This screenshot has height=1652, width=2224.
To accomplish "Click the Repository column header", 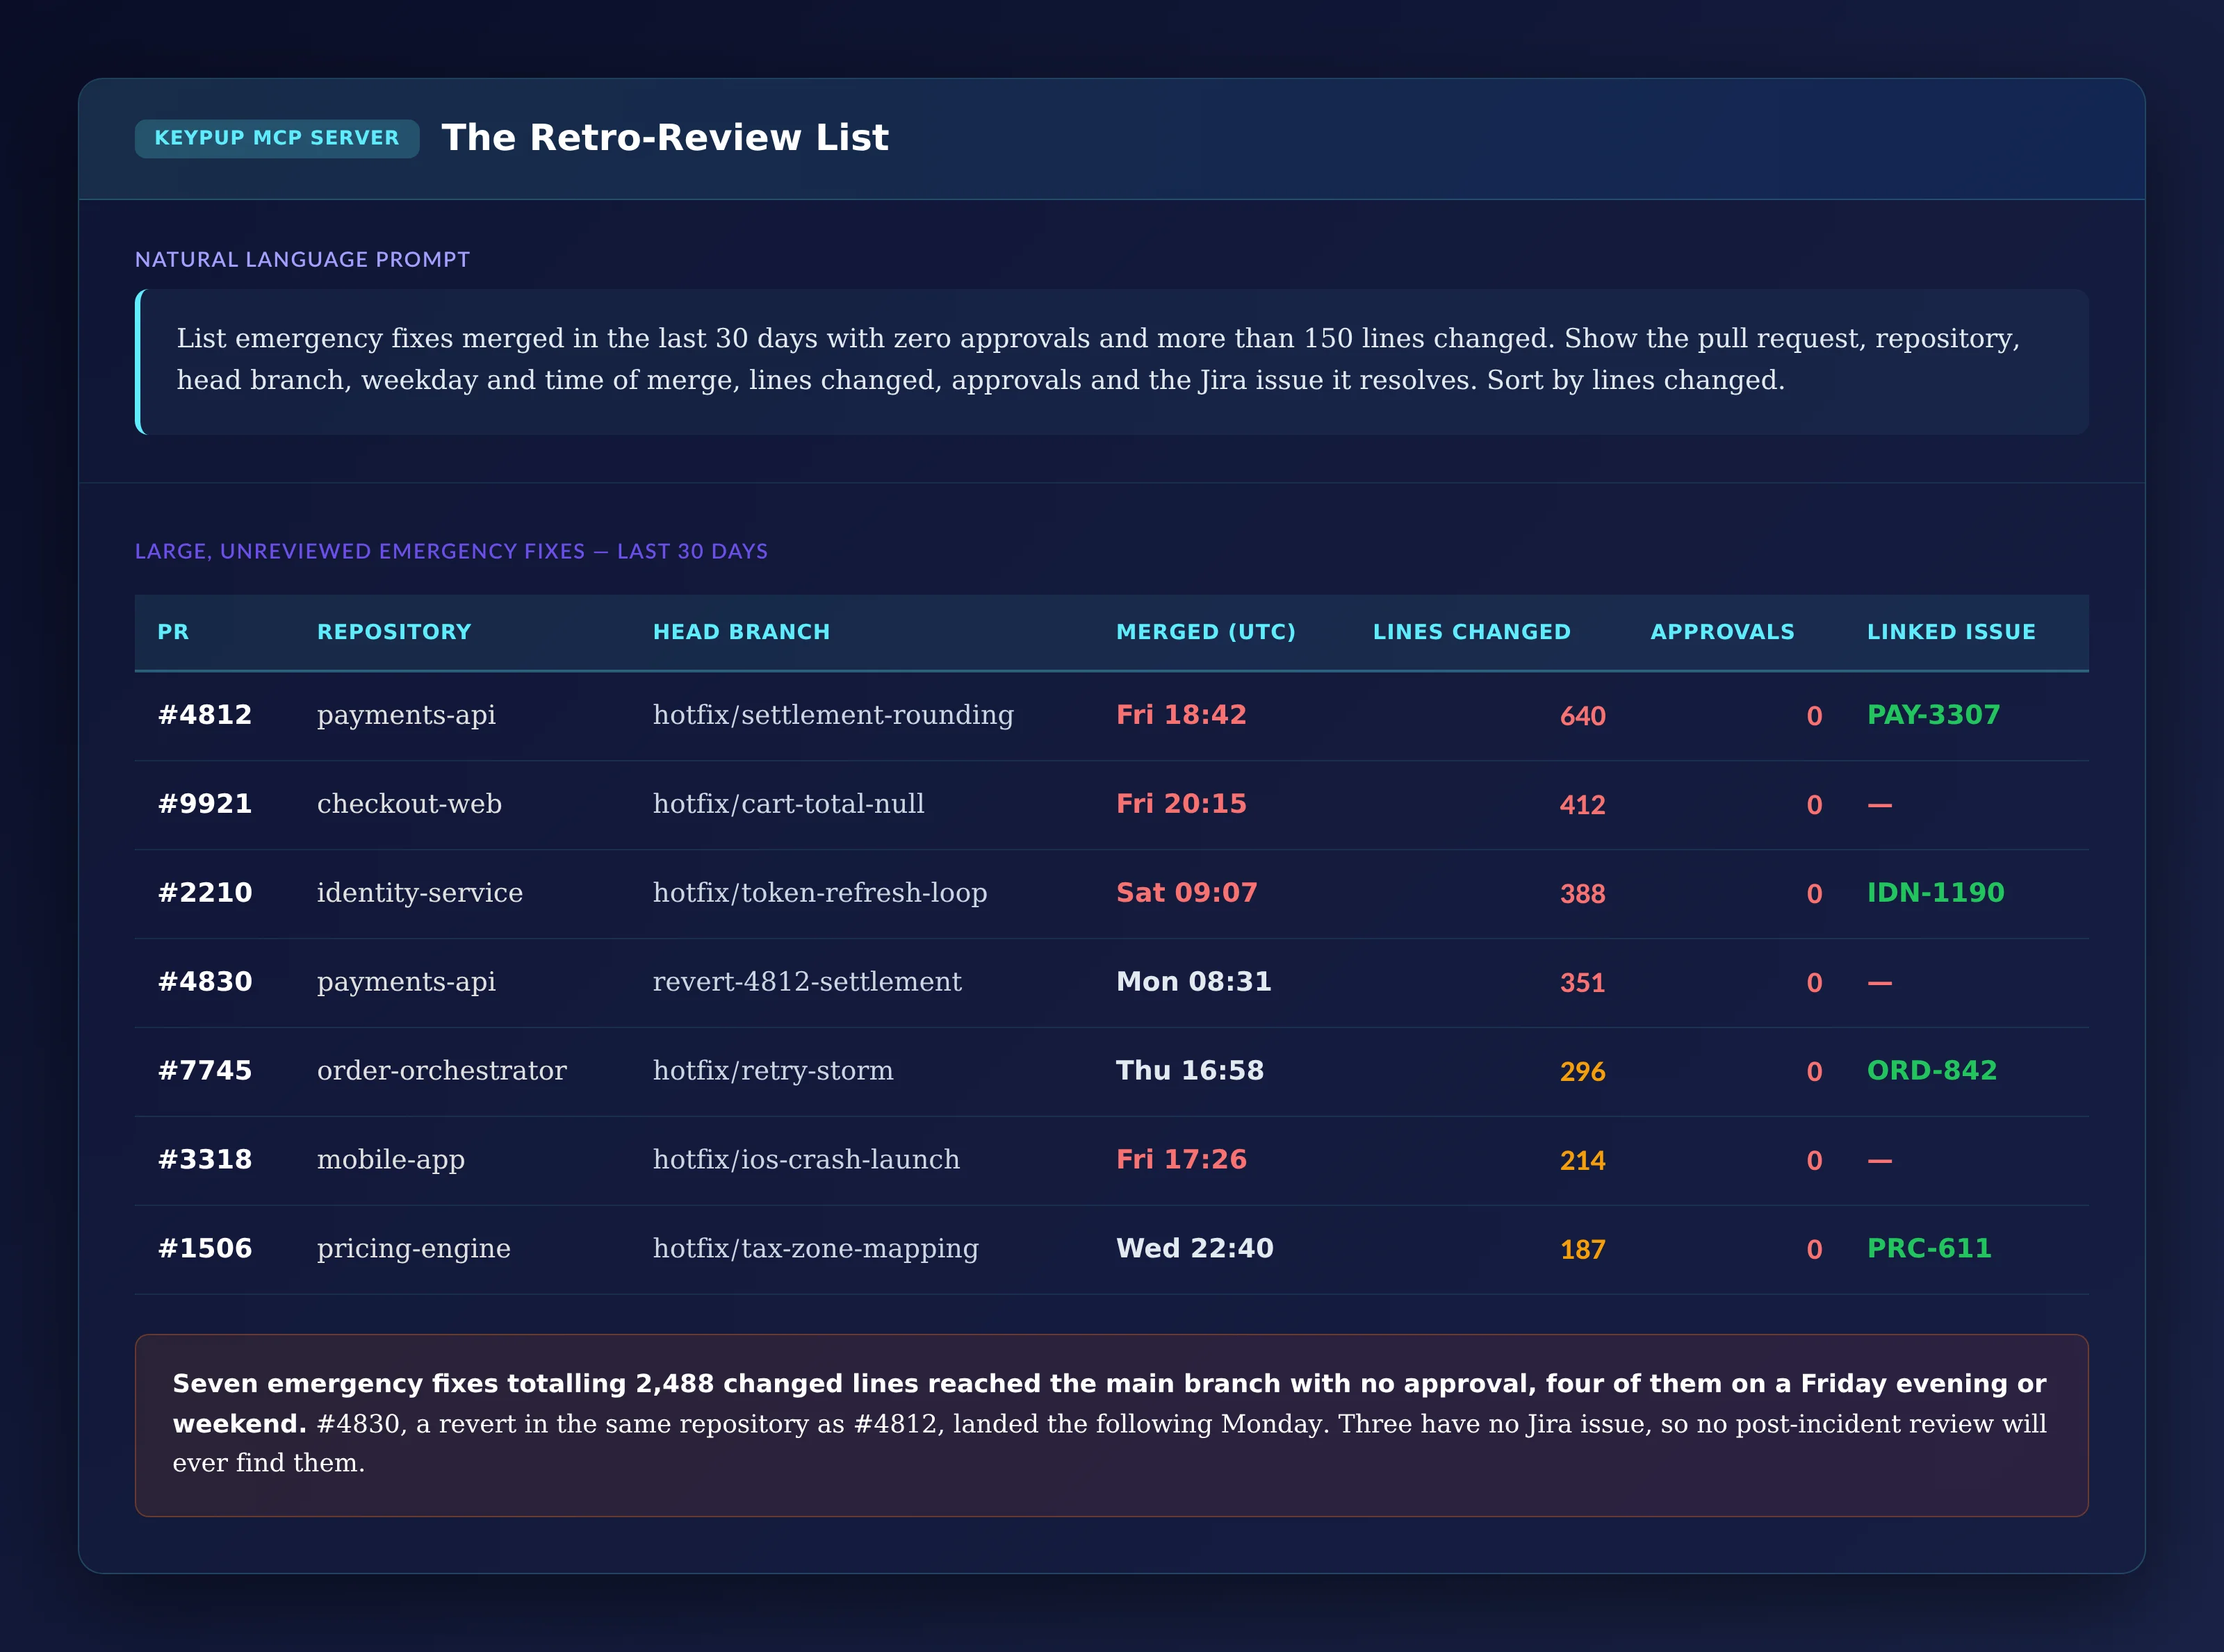I will pyautogui.click(x=394, y=632).
